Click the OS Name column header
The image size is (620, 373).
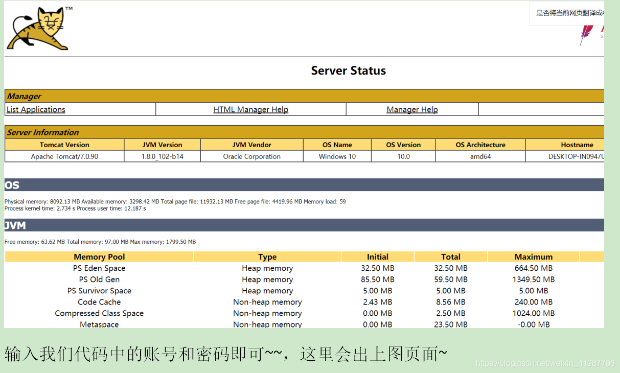[x=337, y=145]
